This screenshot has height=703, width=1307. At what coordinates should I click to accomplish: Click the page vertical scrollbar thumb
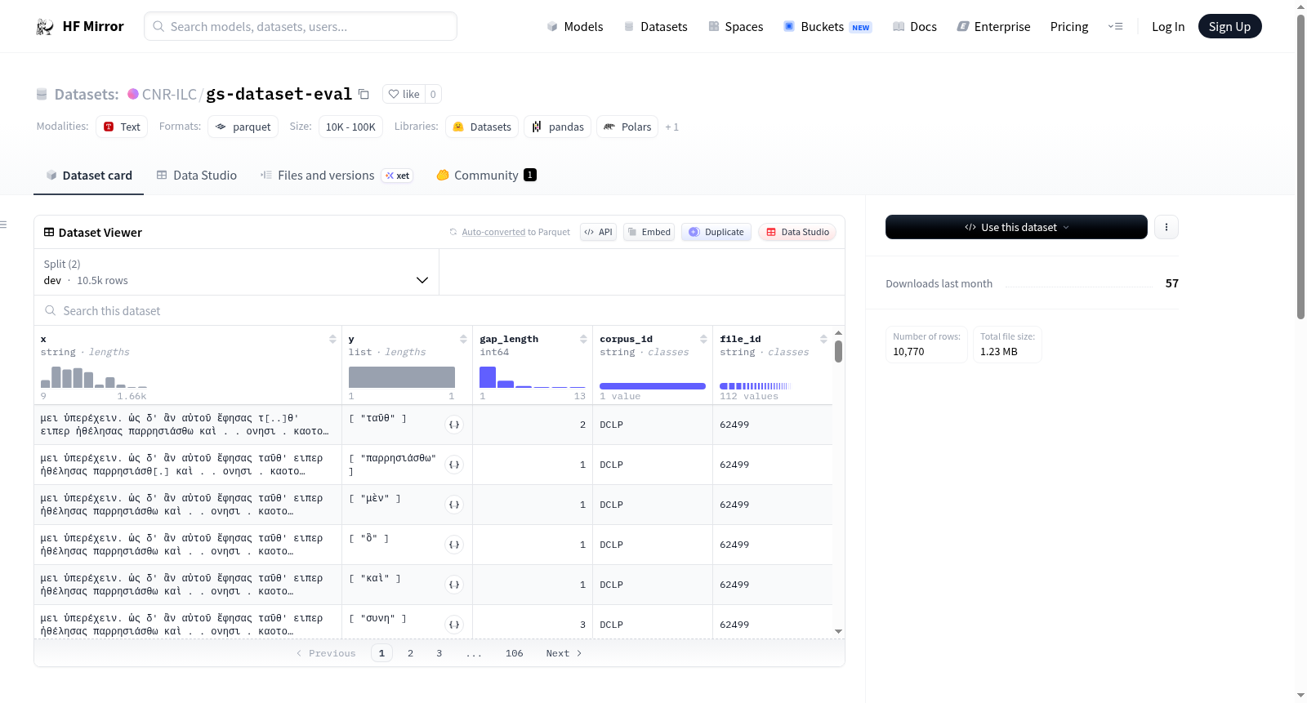click(1301, 167)
